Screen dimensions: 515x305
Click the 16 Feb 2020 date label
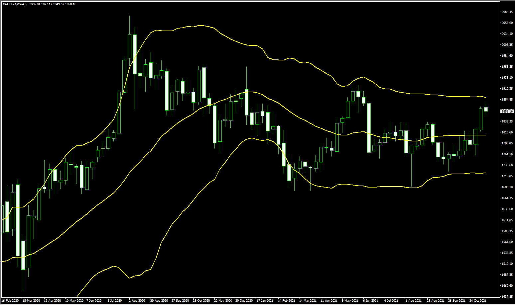coord(10,301)
